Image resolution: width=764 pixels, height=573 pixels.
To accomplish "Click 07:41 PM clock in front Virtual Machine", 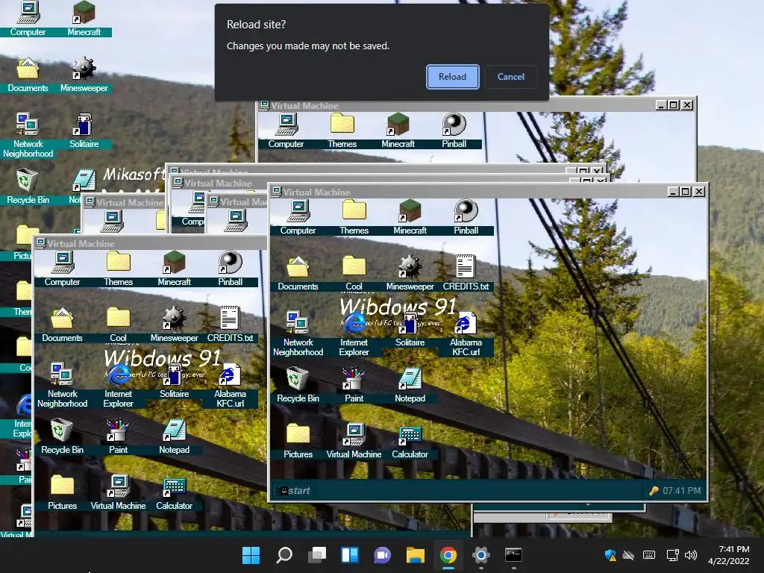I will point(682,491).
